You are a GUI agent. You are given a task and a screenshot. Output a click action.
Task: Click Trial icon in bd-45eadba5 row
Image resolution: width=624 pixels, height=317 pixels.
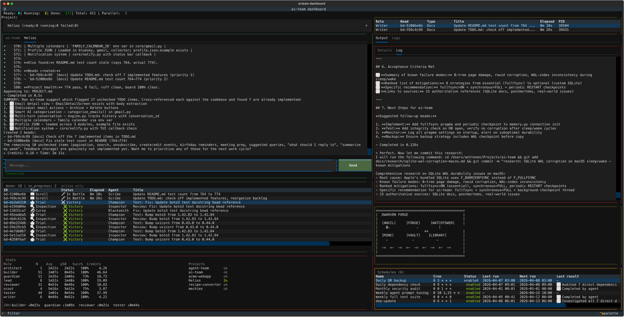point(32,215)
